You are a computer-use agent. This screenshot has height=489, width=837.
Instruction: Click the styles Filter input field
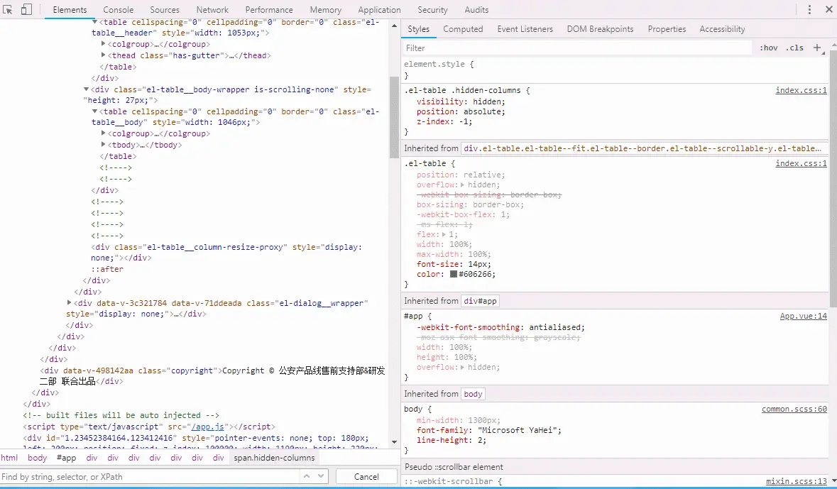click(576, 48)
